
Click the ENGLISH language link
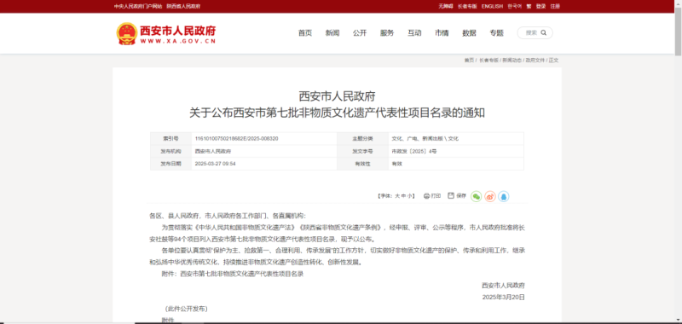pos(492,6)
